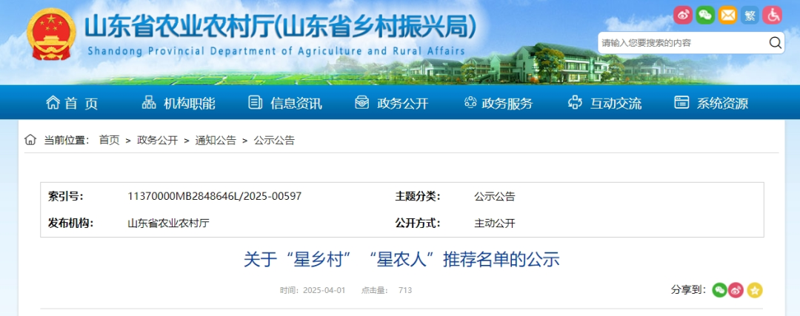This screenshot has width=800, height=316.
Task: Click the site title 山东省农业农村厅
Action: click(281, 27)
